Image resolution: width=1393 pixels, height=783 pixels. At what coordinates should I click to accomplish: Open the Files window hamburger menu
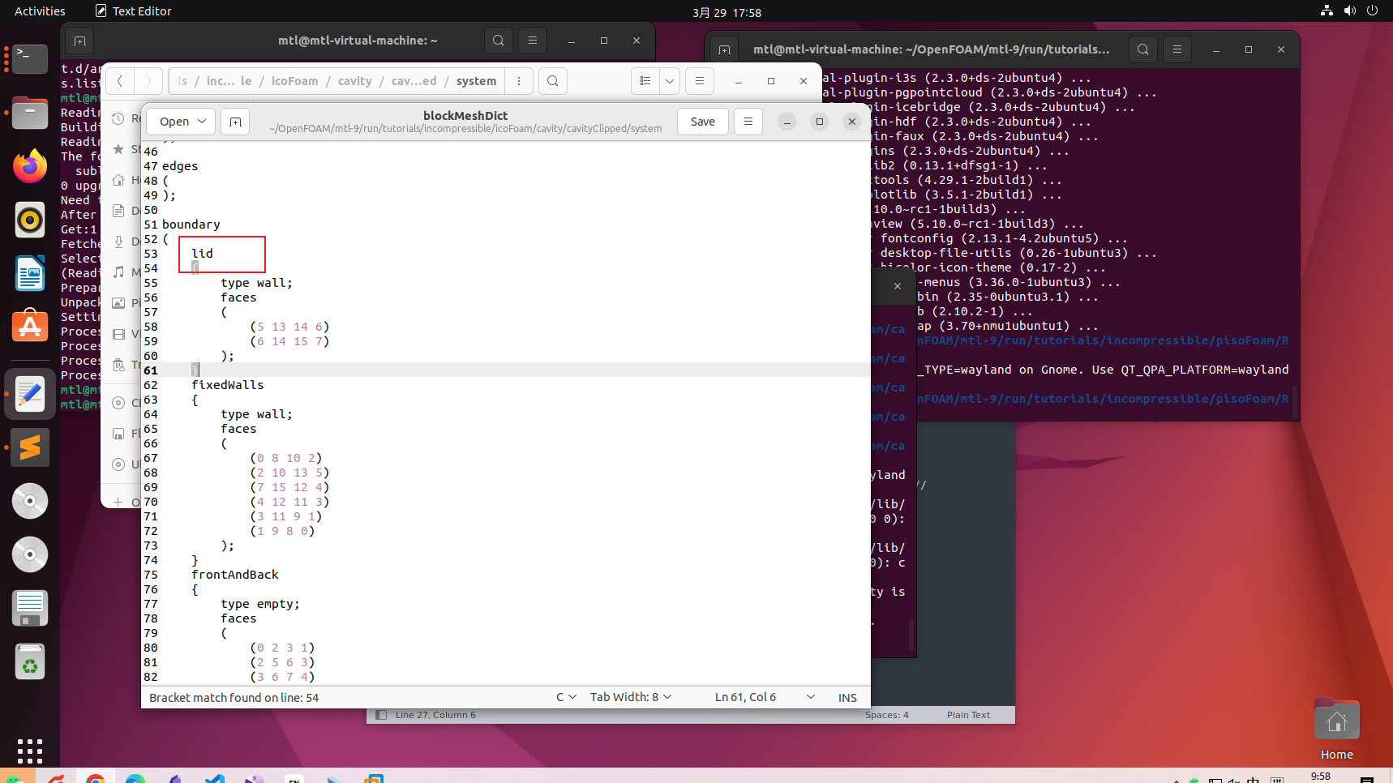pyautogui.click(x=699, y=81)
